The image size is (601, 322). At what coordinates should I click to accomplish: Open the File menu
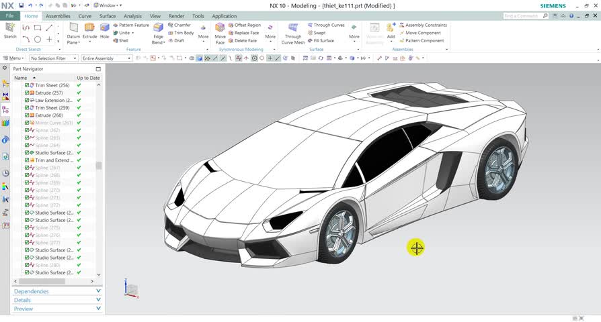tap(9, 15)
